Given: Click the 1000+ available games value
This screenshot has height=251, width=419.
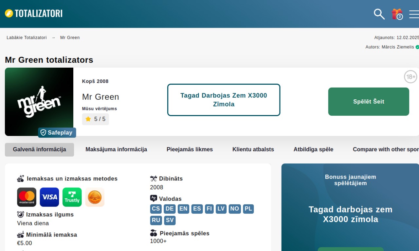Looking at the screenshot, I should point(158,241).
